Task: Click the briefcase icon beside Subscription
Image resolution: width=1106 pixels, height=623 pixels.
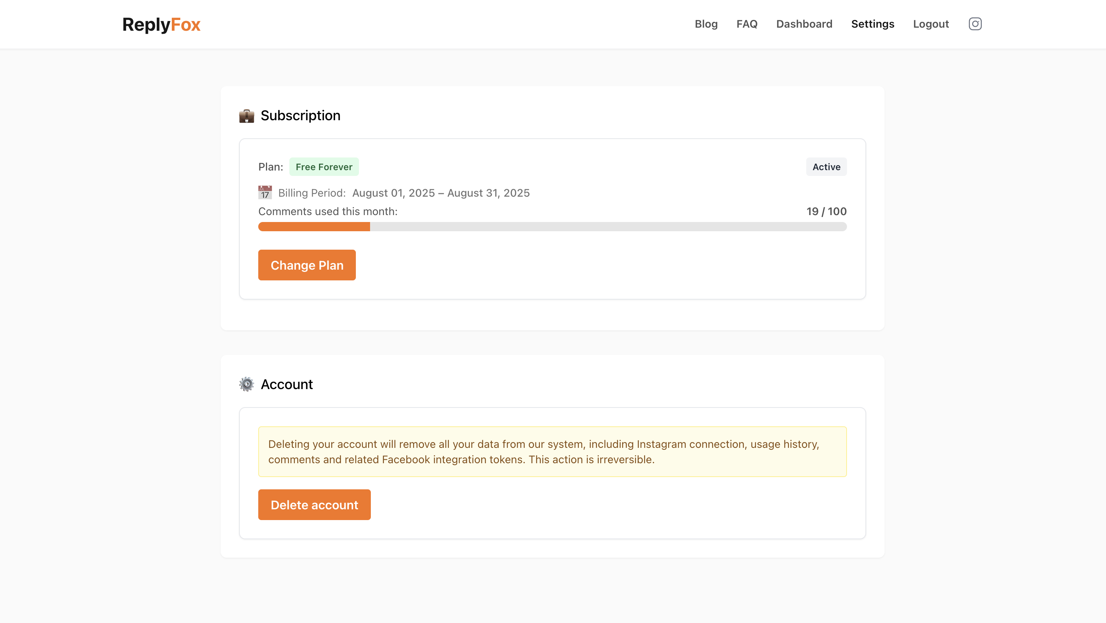Action: [x=246, y=116]
